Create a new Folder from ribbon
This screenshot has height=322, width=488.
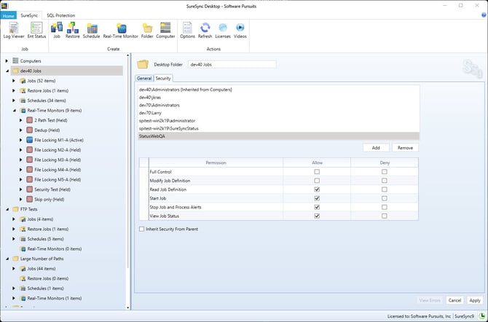pos(147,31)
